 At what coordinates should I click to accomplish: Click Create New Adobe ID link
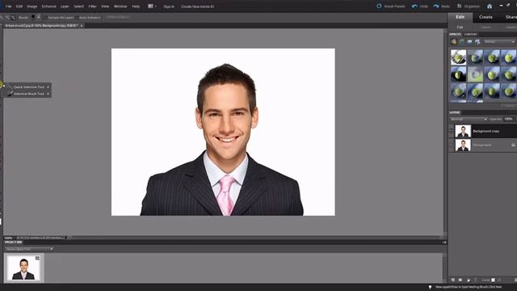[197, 6]
